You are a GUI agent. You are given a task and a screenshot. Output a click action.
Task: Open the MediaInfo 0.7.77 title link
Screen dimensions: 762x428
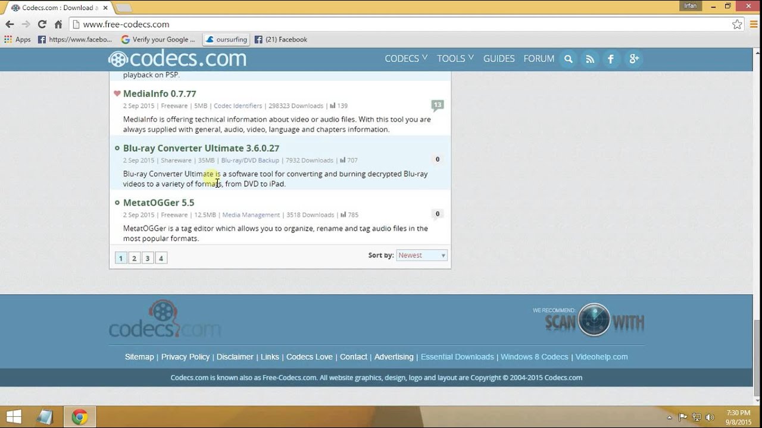click(160, 93)
